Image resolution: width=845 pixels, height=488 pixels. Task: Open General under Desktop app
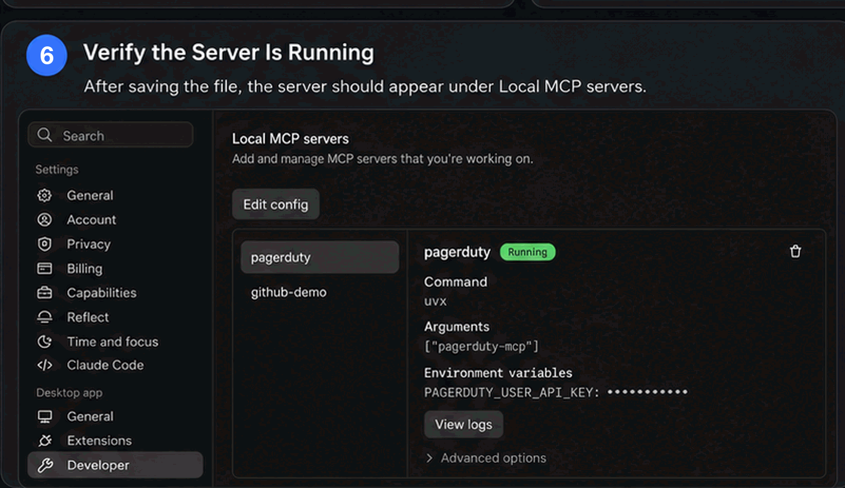tap(90, 417)
